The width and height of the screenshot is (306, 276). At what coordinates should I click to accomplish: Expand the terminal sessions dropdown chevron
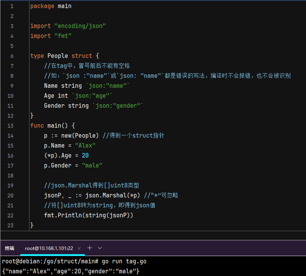(100, 248)
